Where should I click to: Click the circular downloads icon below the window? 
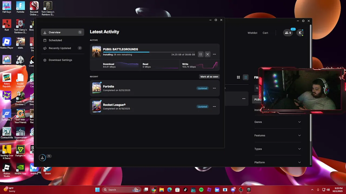coord(42,158)
